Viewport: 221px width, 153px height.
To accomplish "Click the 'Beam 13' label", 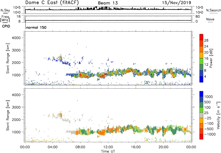I will 108,3.
